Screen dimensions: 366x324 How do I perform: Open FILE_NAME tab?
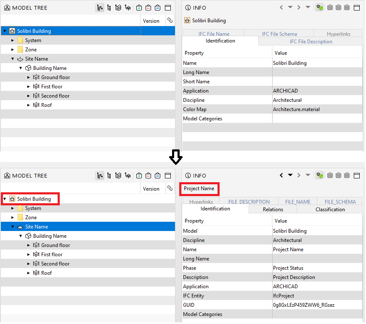(x=297, y=202)
